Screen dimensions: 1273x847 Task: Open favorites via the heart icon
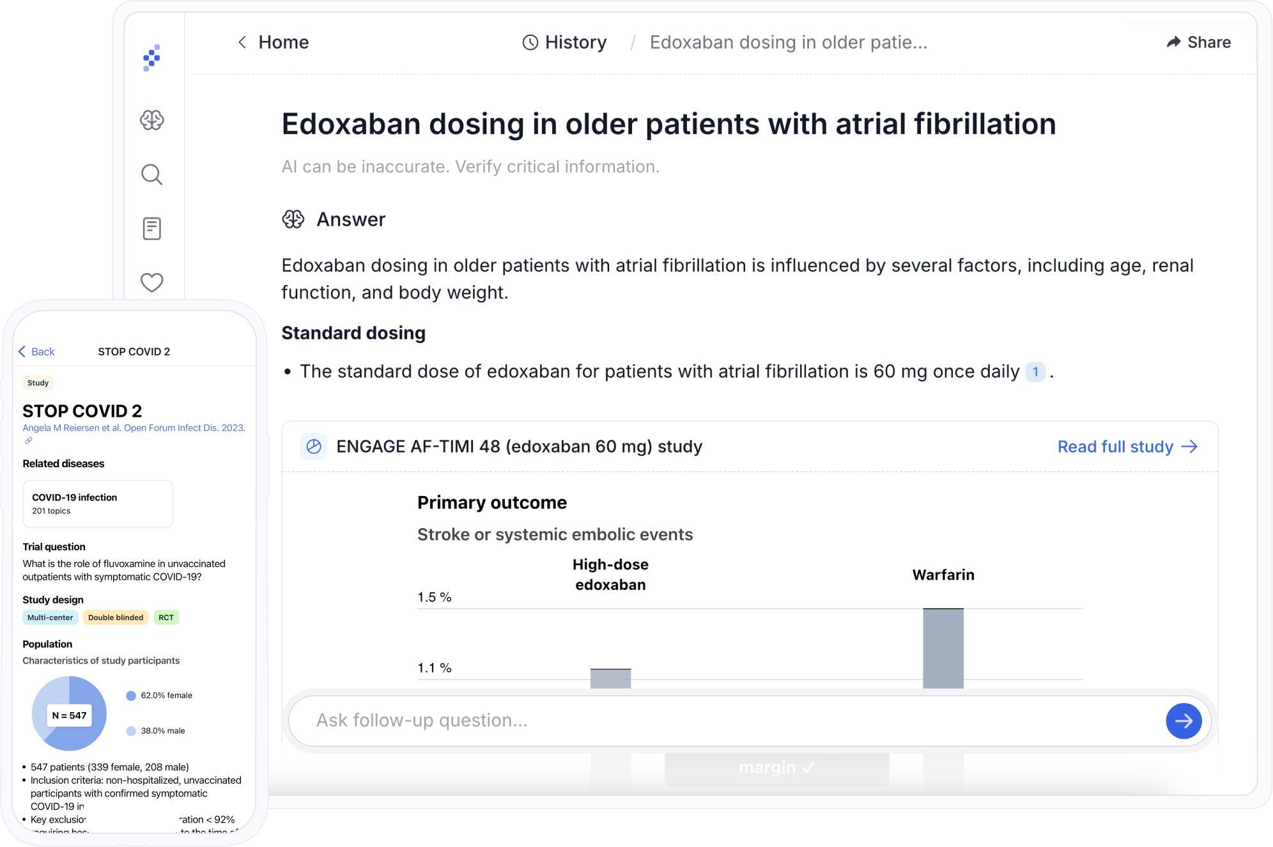pos(151,282)
